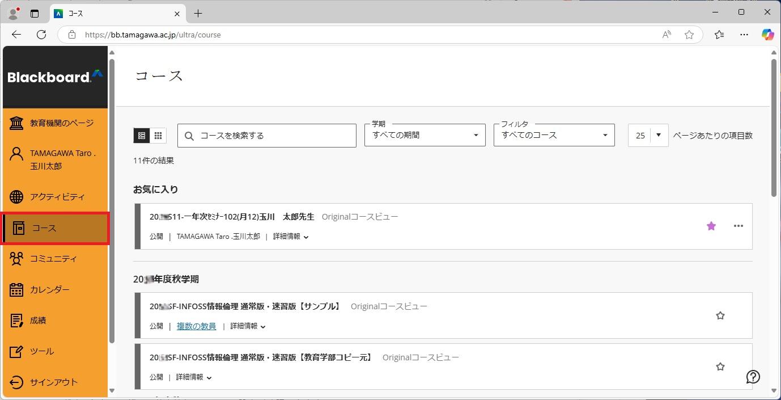Open the Grades (成績) sidebar item
Viewport: 781px width, 400px height.
(x=55, y=321)
